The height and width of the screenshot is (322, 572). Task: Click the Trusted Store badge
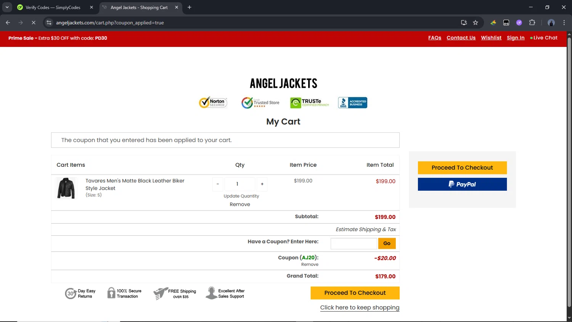(260, 103)
